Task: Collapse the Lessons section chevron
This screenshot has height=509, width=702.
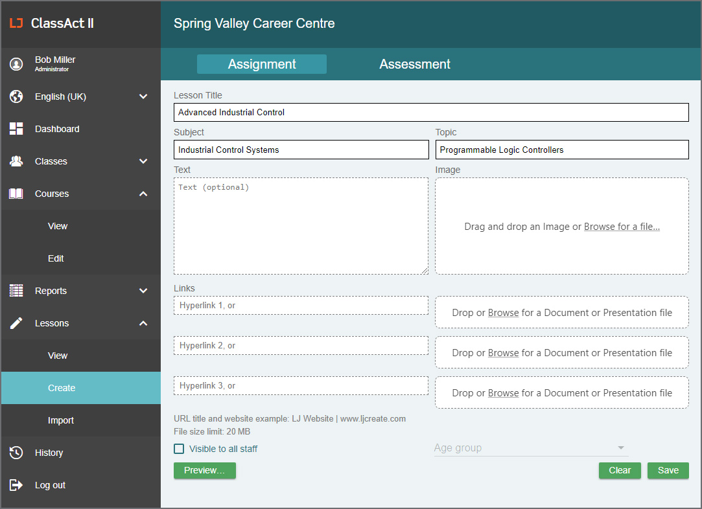Action: coord(143,322)
